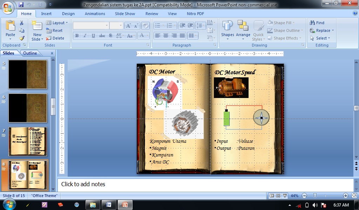
Task: Open the Insert ribbon tab
Action: [46, 14]
